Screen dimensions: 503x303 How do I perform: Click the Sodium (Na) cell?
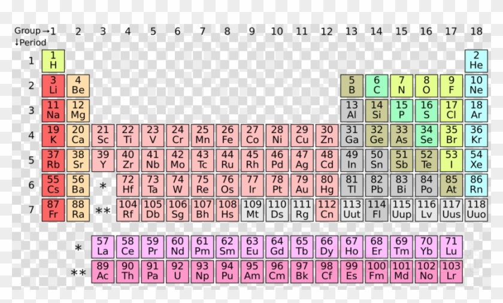point(53,111)
